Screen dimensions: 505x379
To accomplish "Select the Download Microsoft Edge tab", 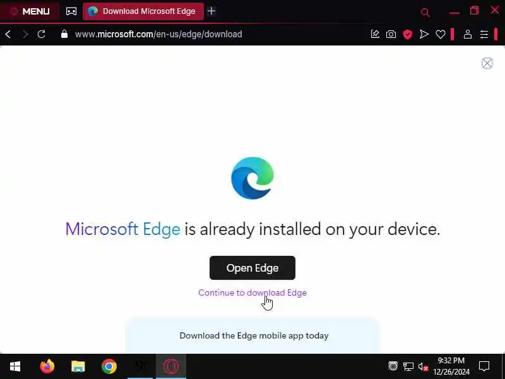I will click(x=143, y=11).
